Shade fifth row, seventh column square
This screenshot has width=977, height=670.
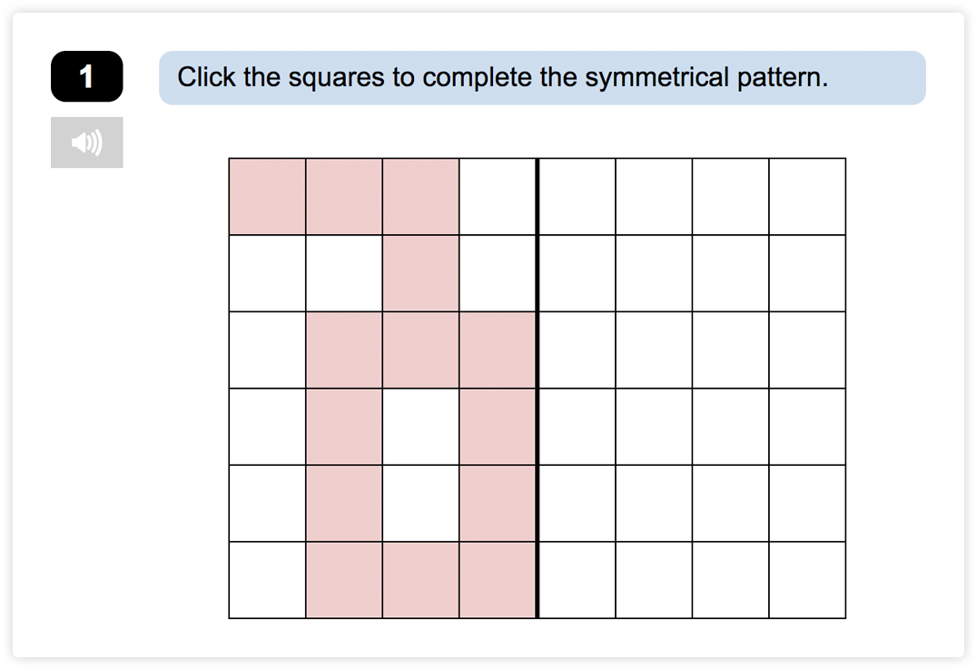tap(730, 503)
